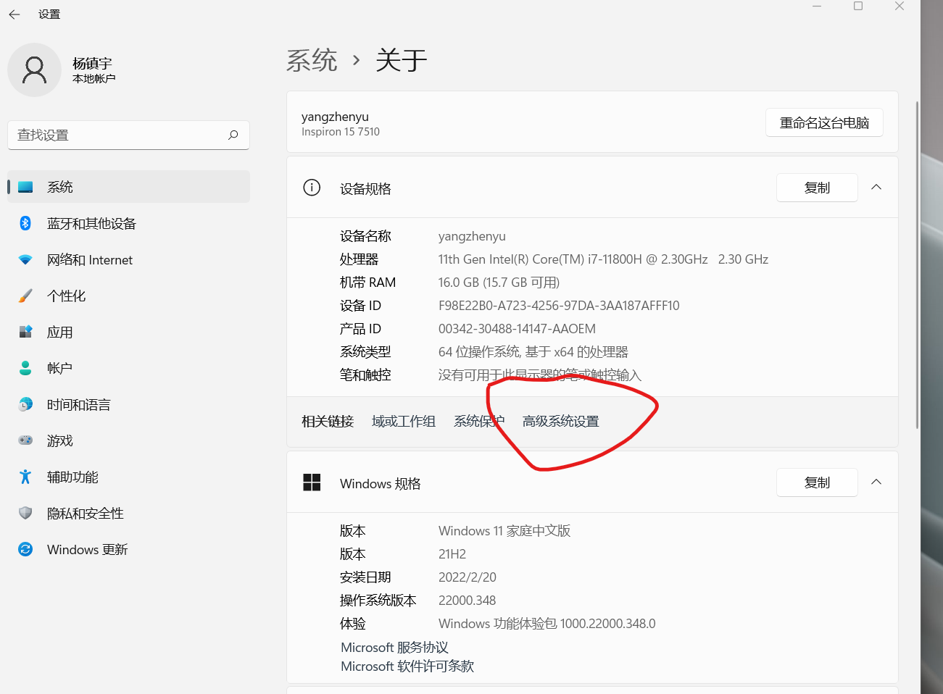Copy device specs with 复制 button

[817, 188]
